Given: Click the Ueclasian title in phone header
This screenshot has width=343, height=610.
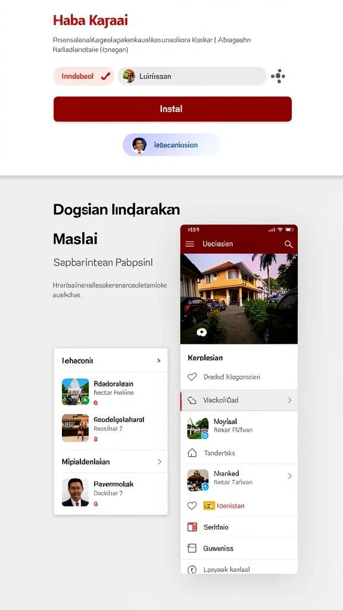Looking at the screenshot, I should 218,244.
